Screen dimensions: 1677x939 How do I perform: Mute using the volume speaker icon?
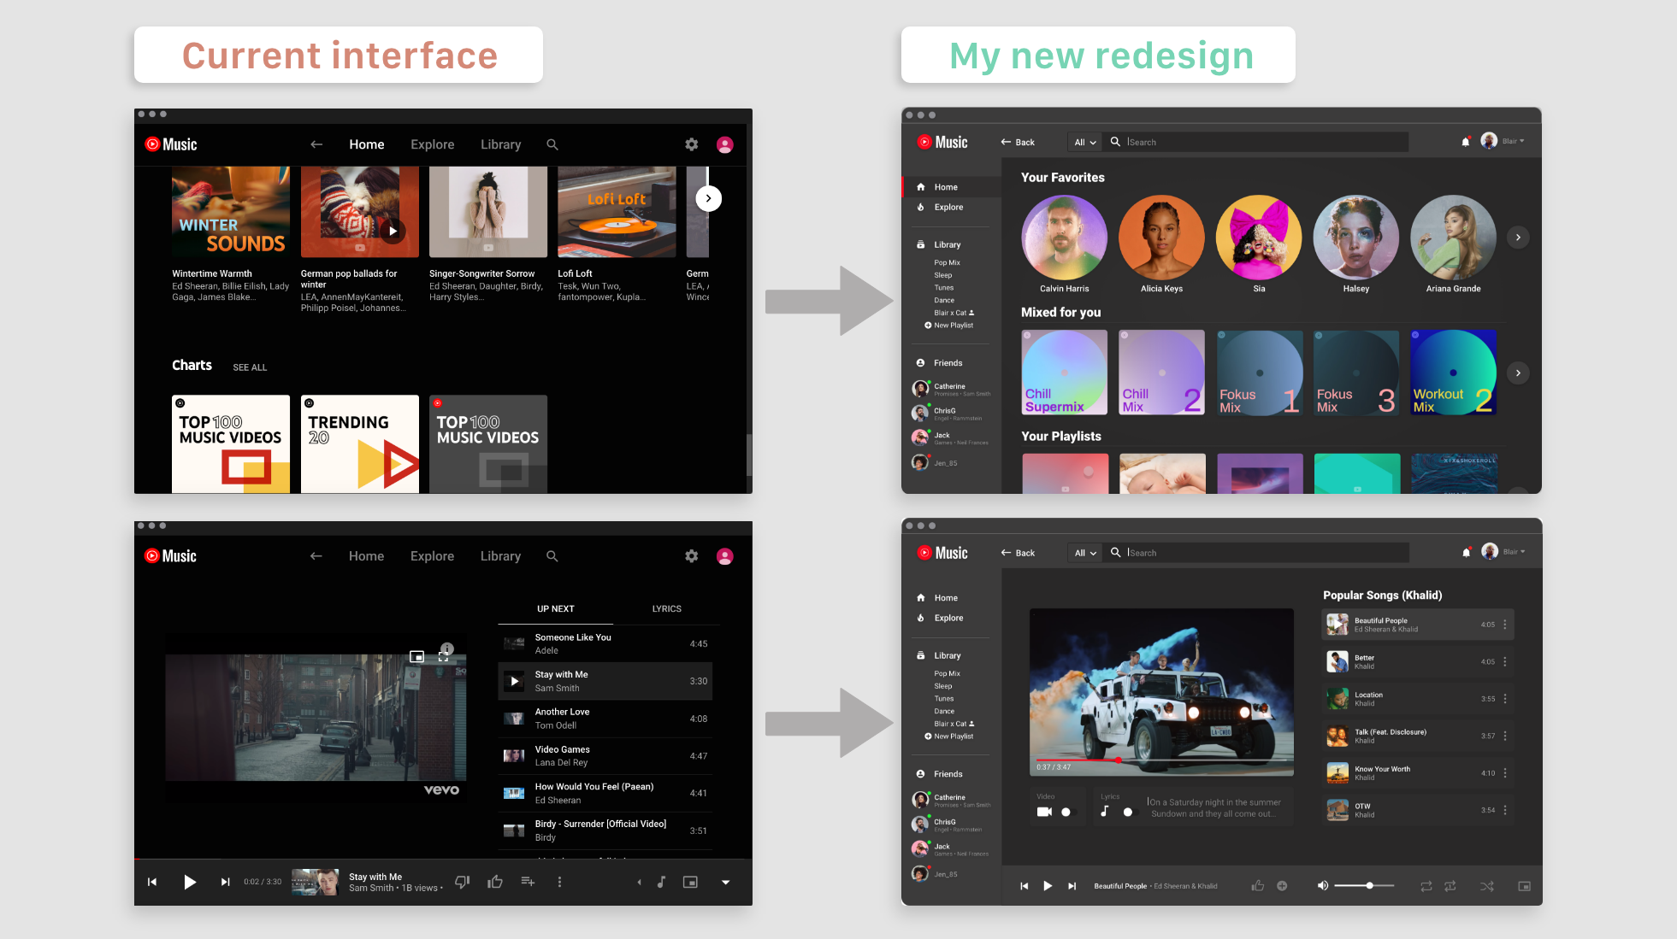point(1322,886)
